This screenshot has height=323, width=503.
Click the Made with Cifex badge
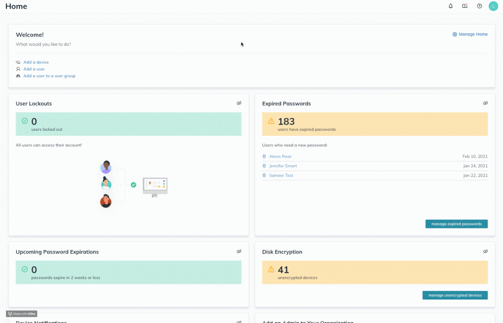click(x=22, y=314)
